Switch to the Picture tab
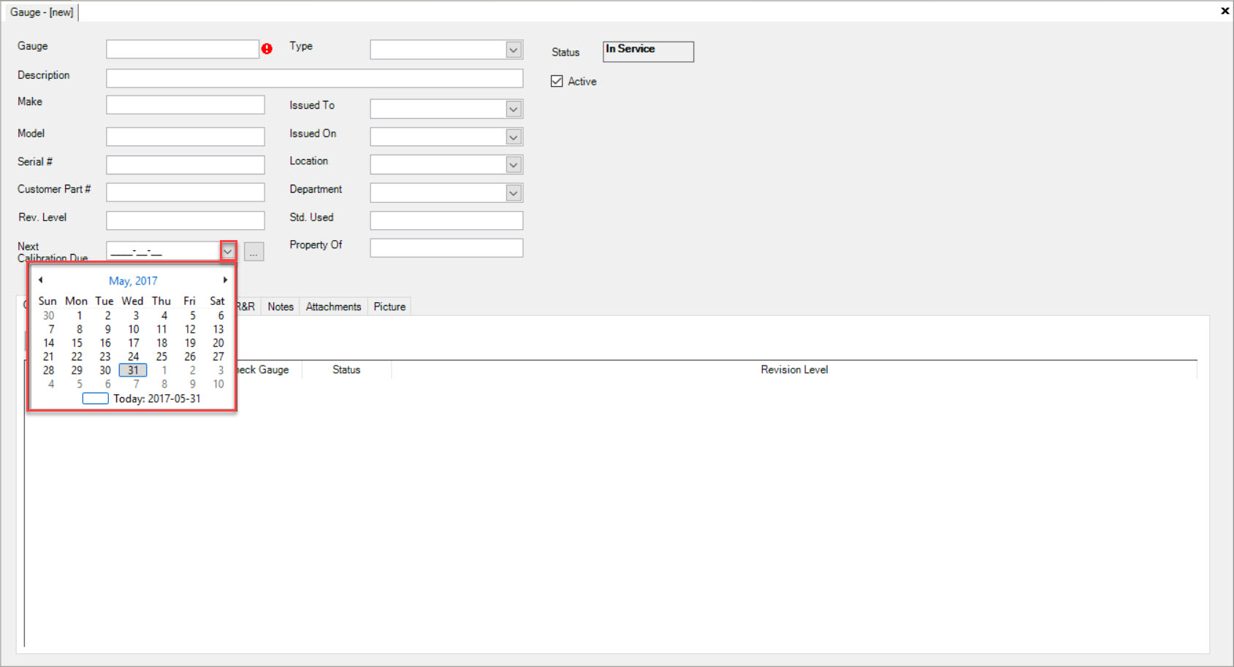 point(389,306)
